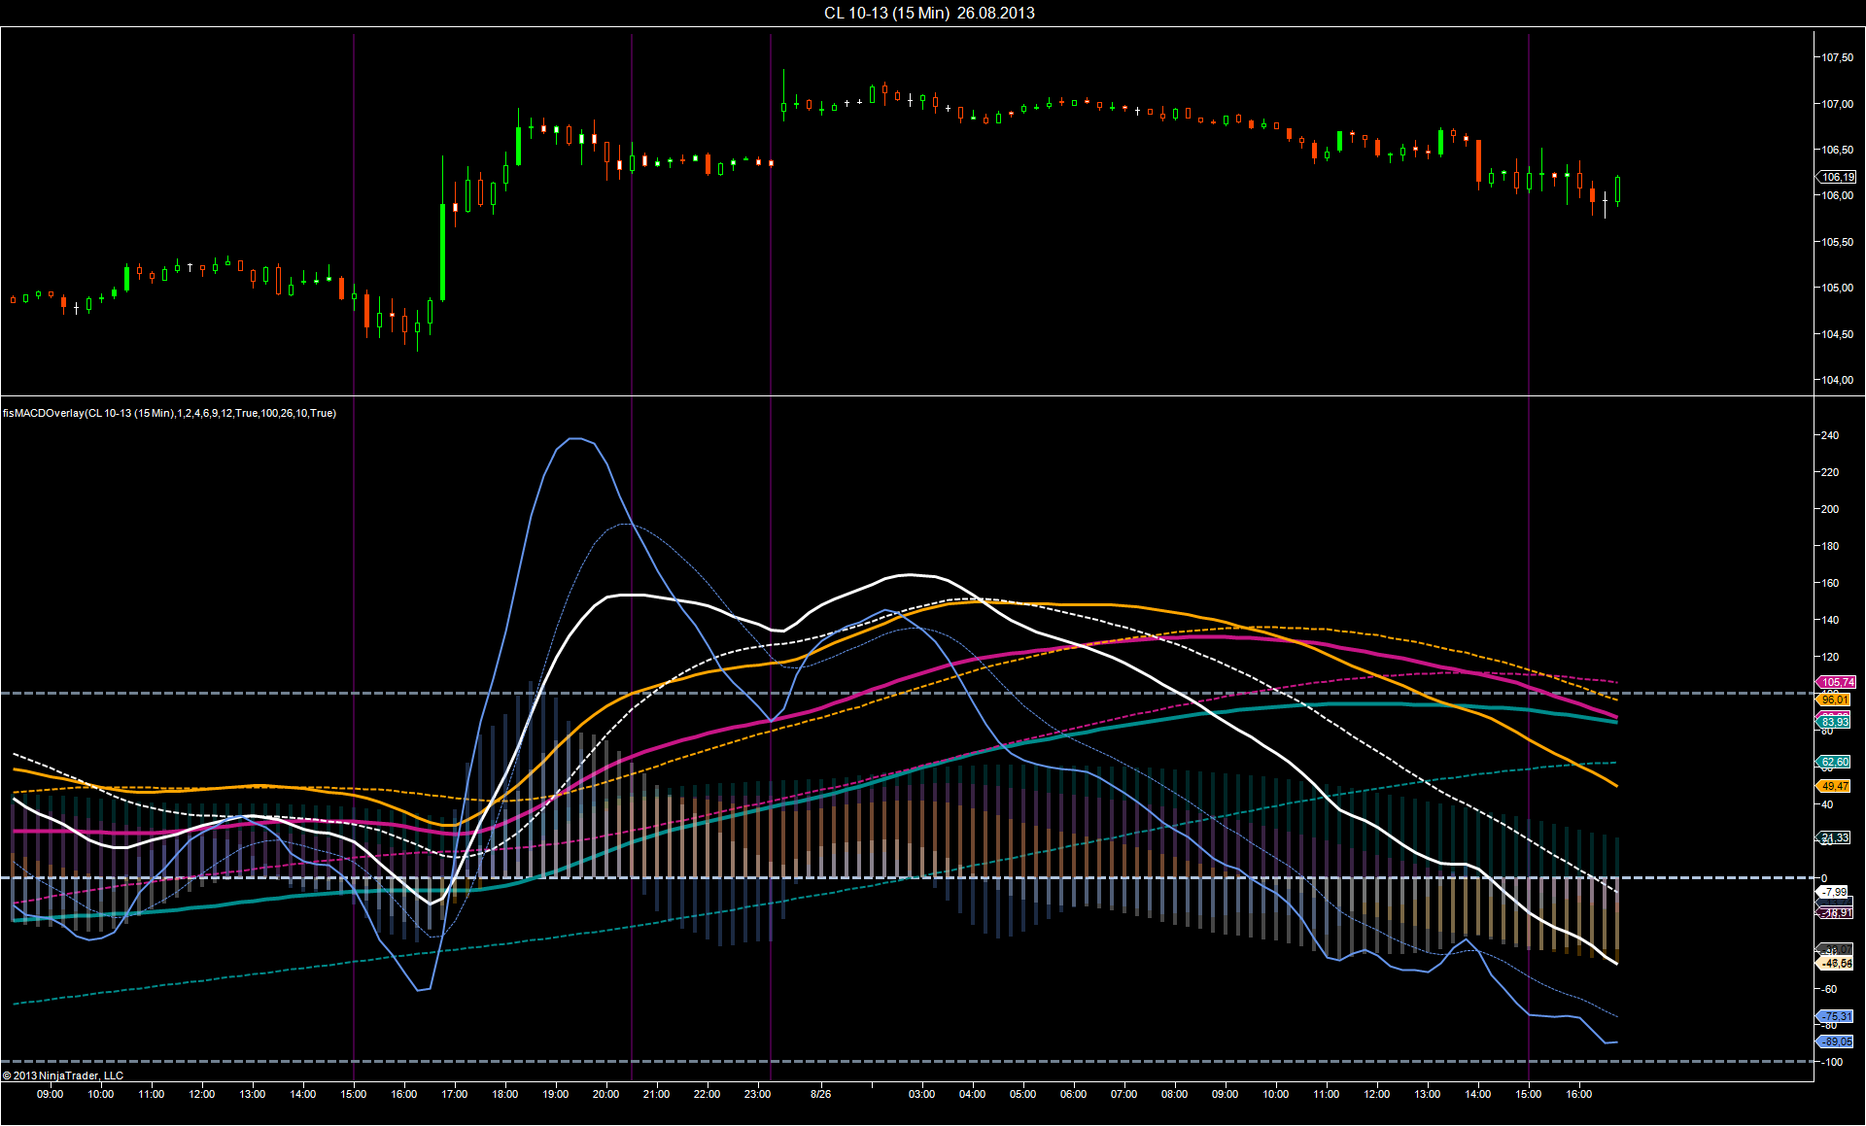This screenshot has width=1866, height=1126.
Task: Select the 104,00 price axis label
Action: tap(1837, 380)
